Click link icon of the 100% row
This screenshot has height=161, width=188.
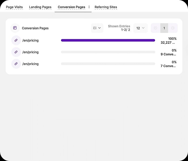(16, 41)
